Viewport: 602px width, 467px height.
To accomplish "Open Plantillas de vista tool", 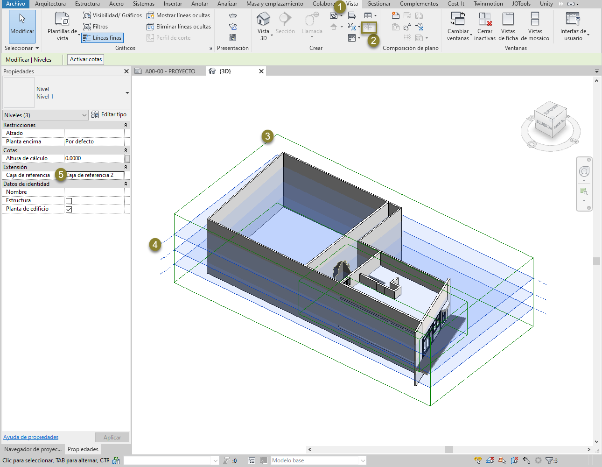I will 62,26.
